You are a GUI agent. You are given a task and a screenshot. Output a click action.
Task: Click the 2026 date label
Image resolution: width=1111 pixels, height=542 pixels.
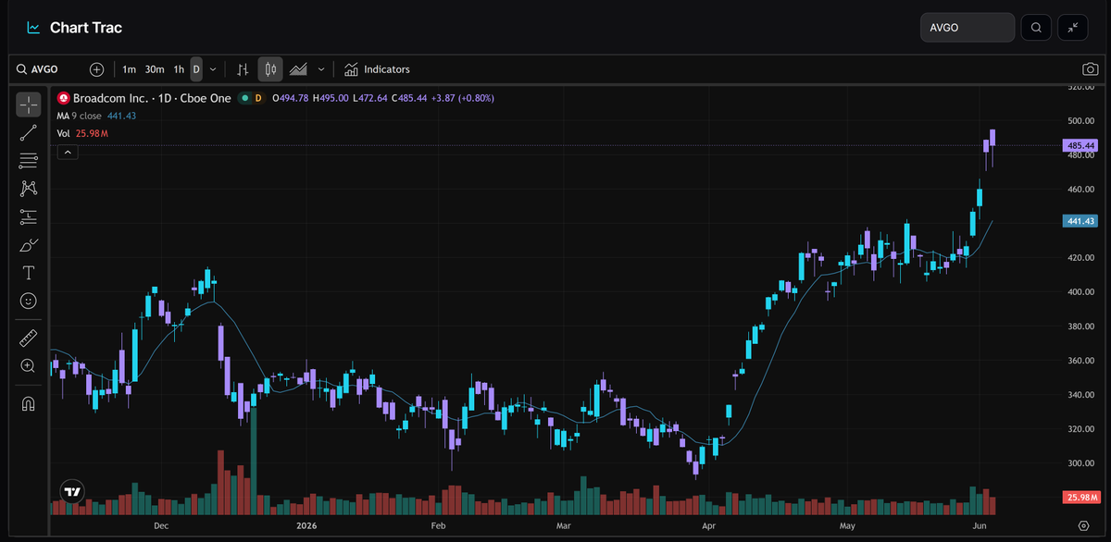click(306, 524)
